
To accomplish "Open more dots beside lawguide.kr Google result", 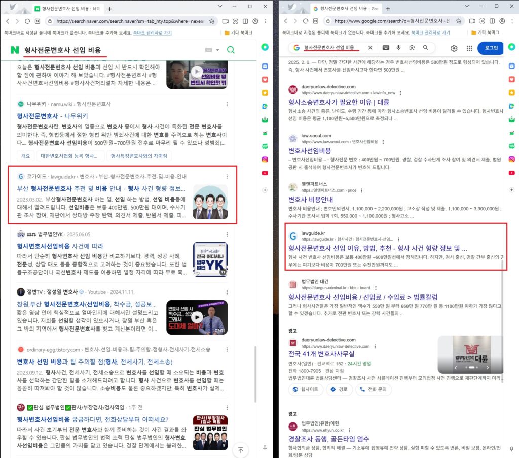I will 398,239.
